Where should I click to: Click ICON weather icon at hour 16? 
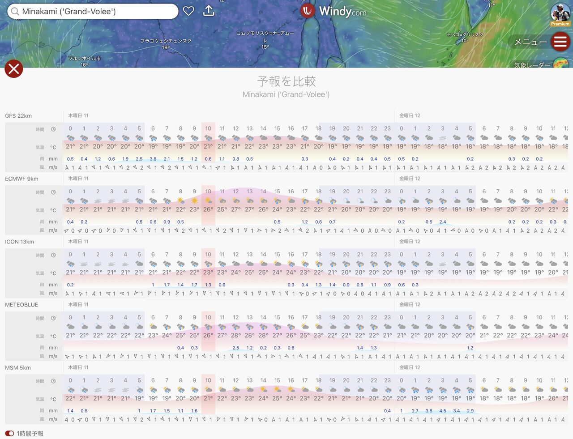[291, 264]
